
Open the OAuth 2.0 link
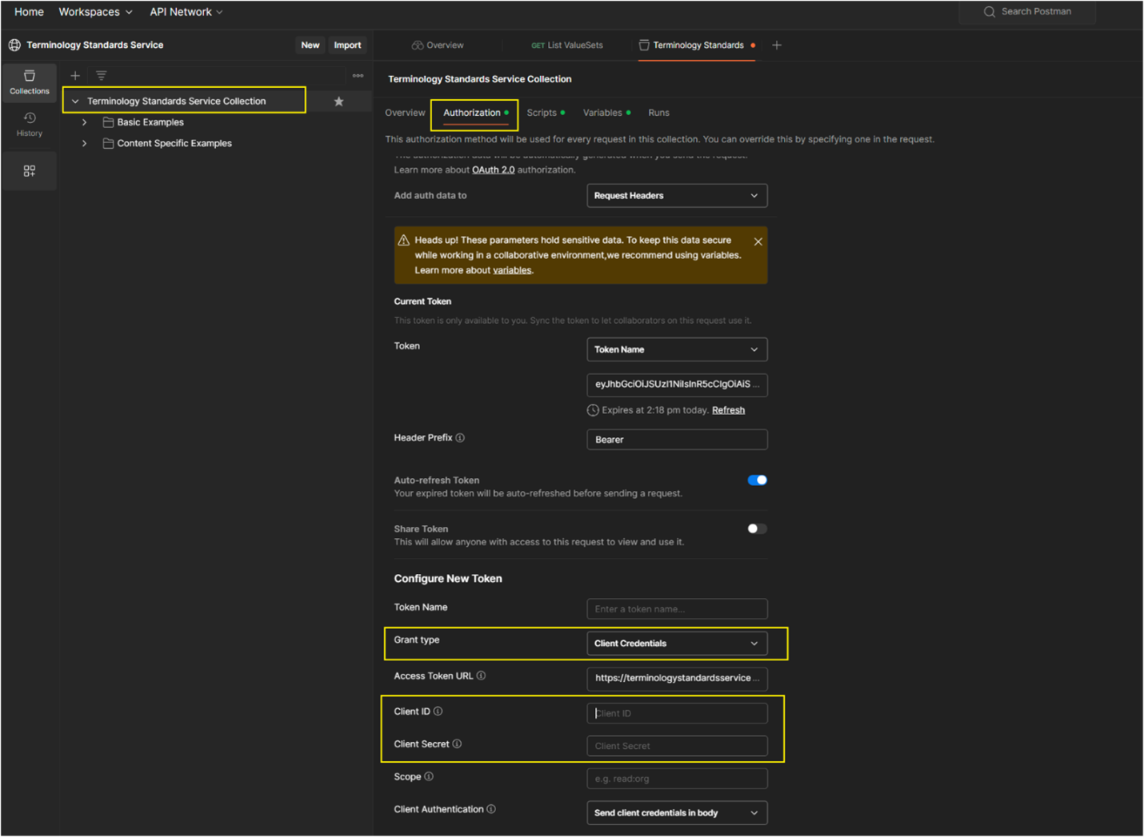point(494,170)
